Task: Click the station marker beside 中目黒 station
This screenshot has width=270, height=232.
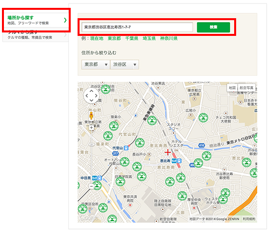Action: click(97, 185)
